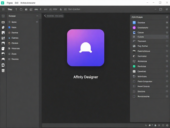Toggle the lock icon on the highlighted right-panel row
Viewport: 170px width, 128px height.
167,37
